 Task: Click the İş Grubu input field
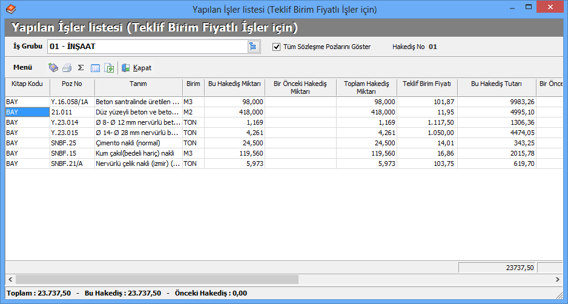[147, 47]
